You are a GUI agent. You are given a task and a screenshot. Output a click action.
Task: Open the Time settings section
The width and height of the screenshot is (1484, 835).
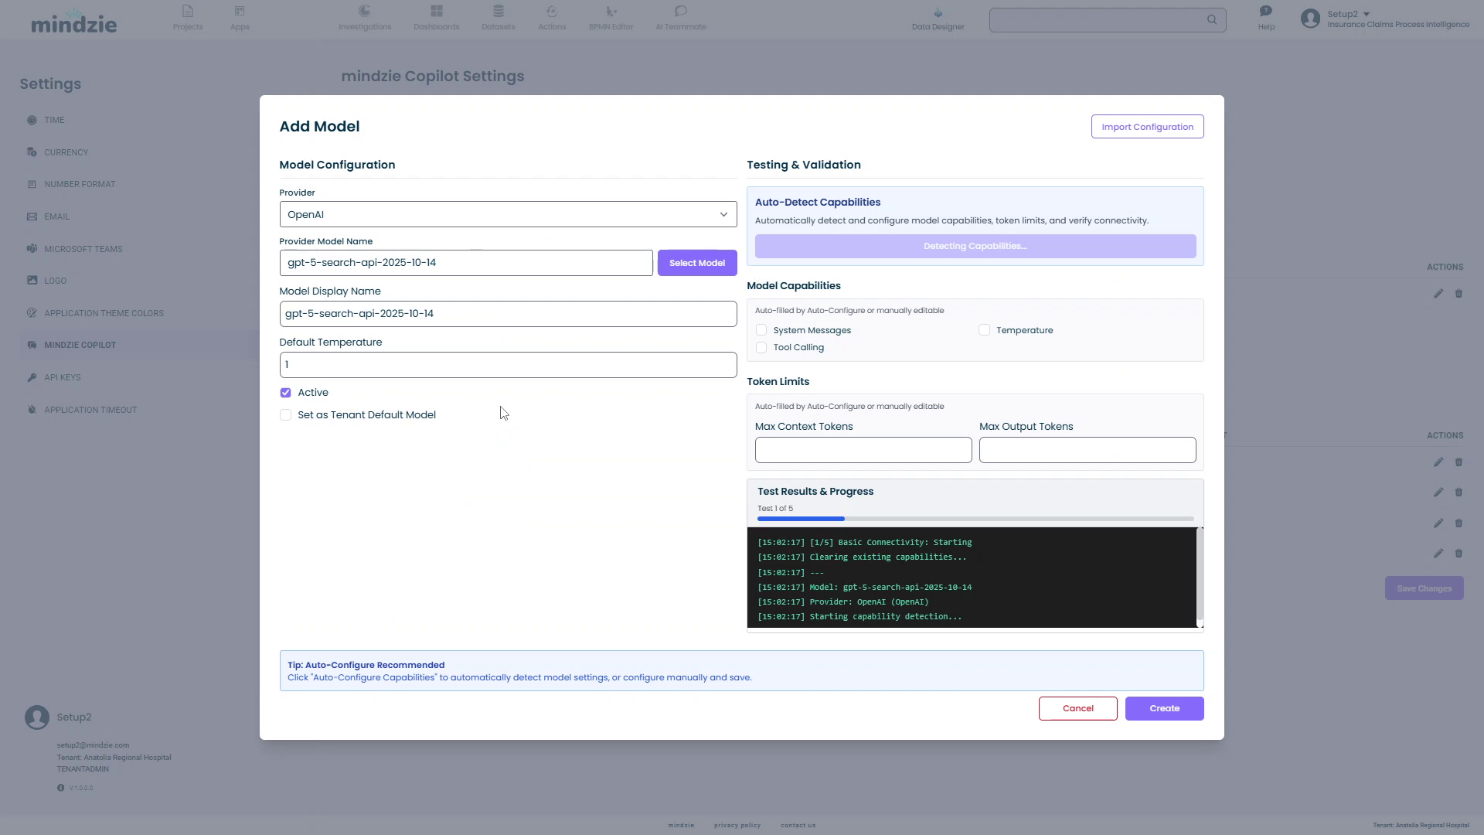click(x=54, y=121)
